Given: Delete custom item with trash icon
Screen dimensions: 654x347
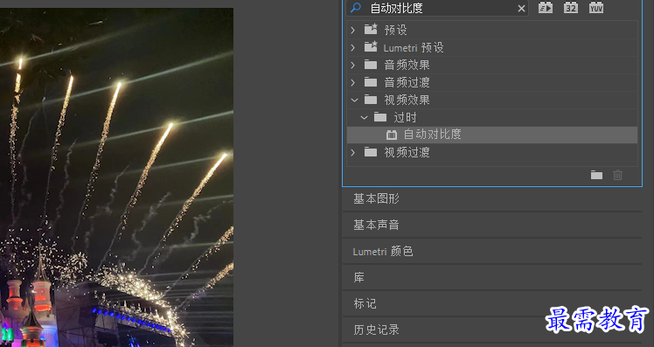Looking at the screenshot, I should [617, 175].
